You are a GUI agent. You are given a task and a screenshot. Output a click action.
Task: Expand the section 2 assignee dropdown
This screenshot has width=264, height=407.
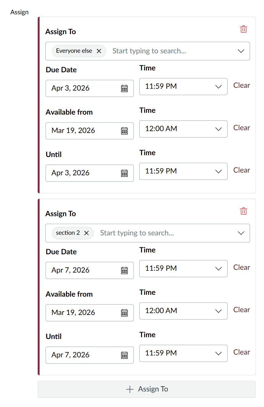point(241,233)
